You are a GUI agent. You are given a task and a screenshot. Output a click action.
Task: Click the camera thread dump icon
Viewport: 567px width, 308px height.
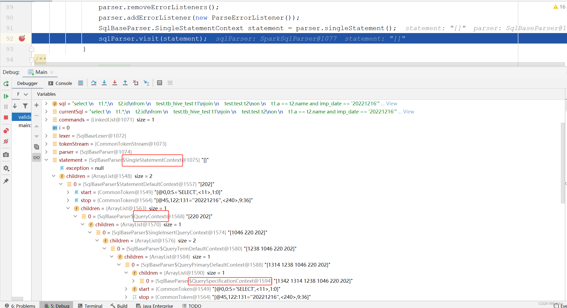click(6, 155)
